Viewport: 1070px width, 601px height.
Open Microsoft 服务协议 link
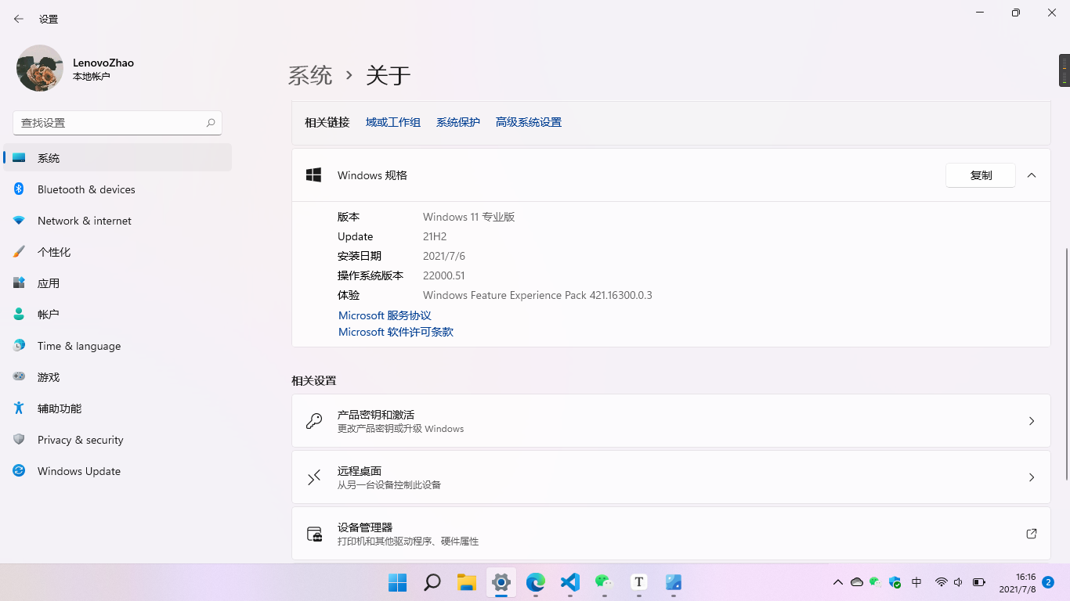tap(385, 315)
